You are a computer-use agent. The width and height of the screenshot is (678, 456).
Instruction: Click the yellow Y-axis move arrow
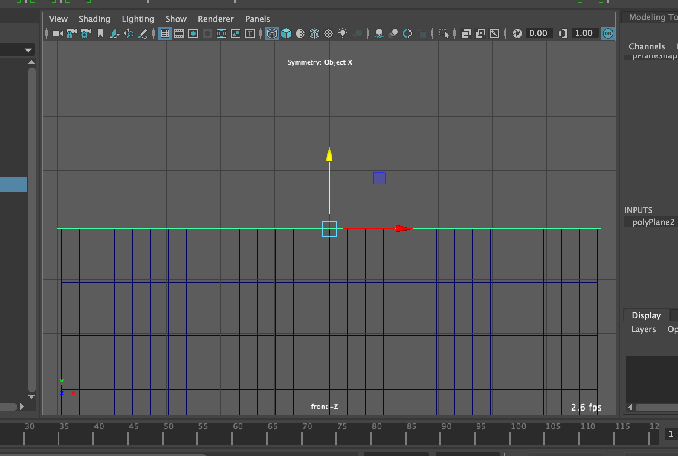point(329,154)
